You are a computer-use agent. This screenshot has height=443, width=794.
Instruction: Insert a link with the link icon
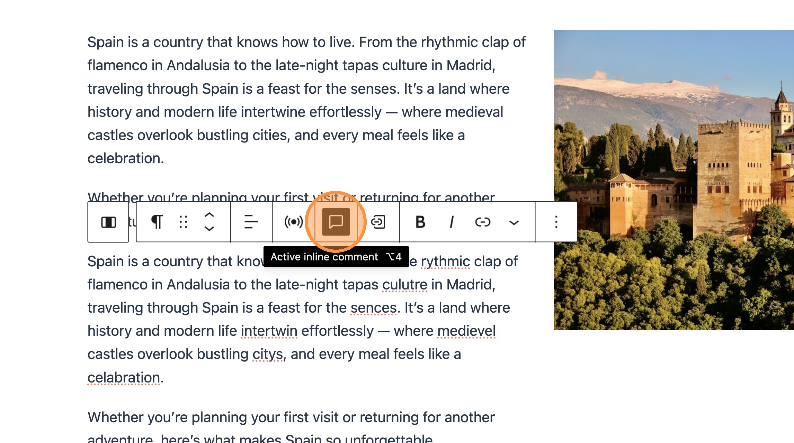click(x=482, y=222)
